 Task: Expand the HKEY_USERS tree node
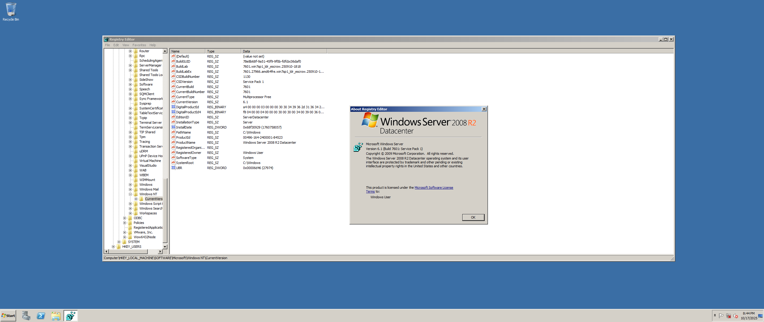113,247
